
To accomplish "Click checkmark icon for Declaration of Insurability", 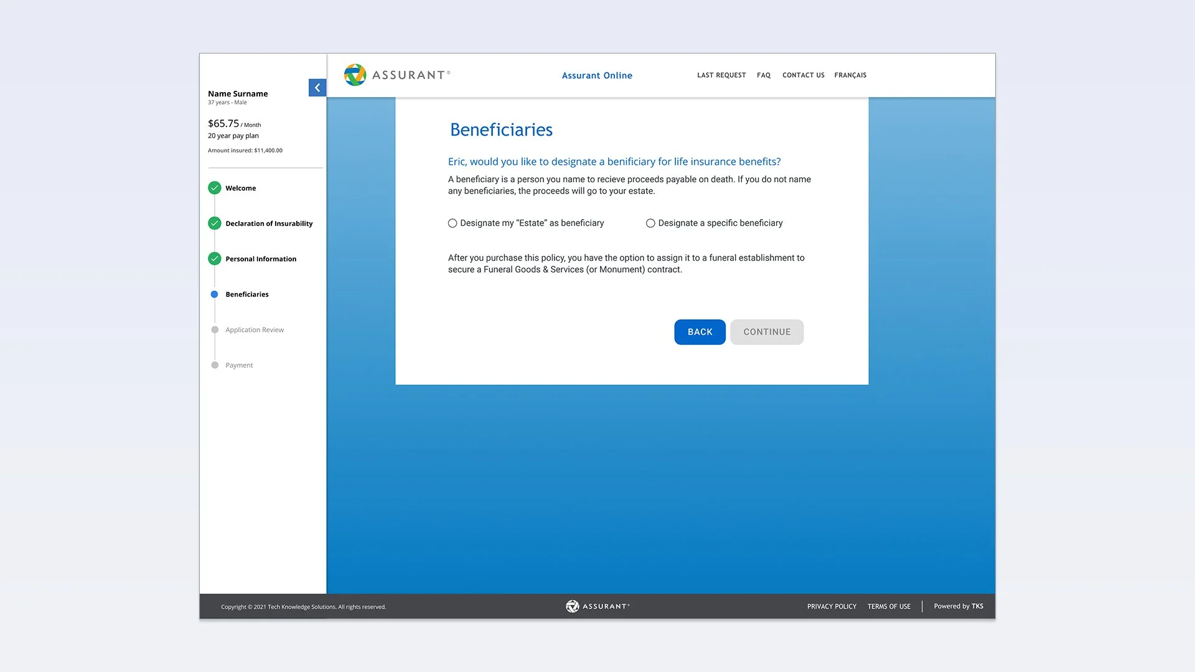I will pos(215,223).
